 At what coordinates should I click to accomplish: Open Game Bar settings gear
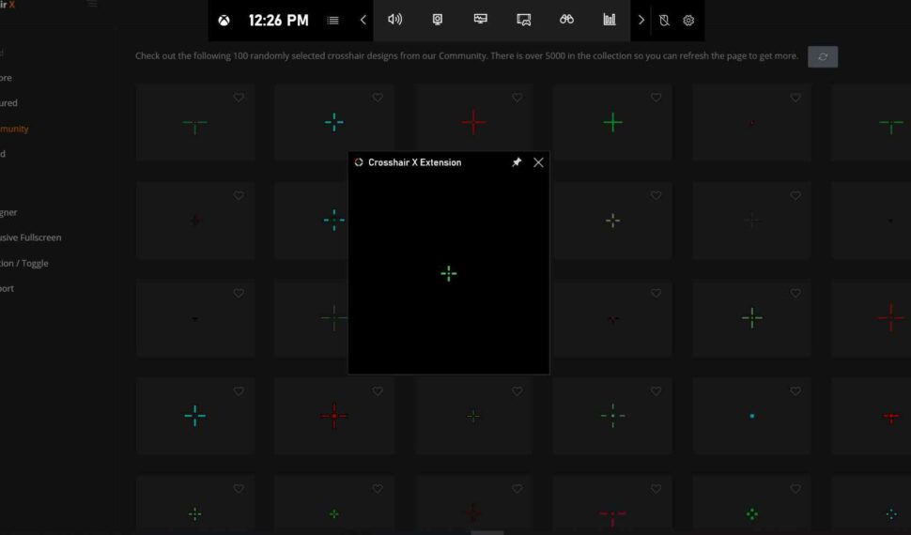click(x=688, y=20)
